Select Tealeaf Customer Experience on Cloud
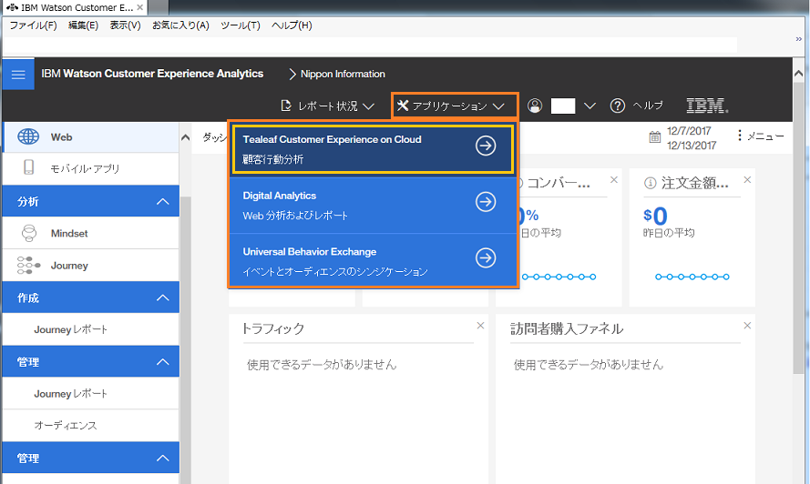The height and width of the screenshot is (484, 810). click(373, 149)
